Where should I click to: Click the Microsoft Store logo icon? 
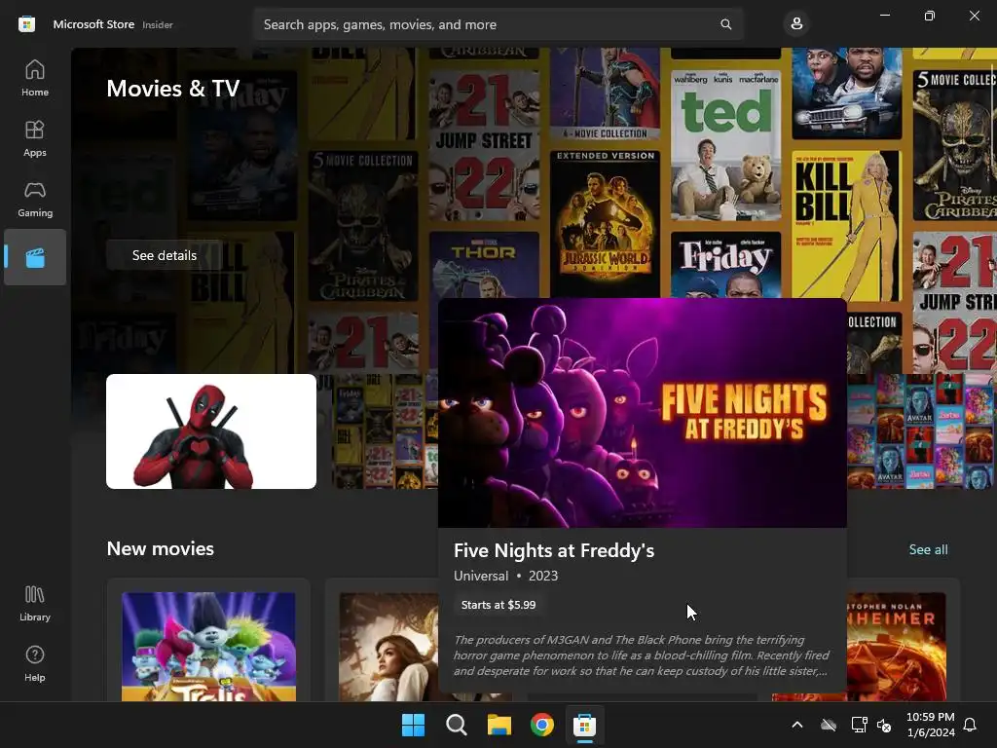(x=26, y=24)
